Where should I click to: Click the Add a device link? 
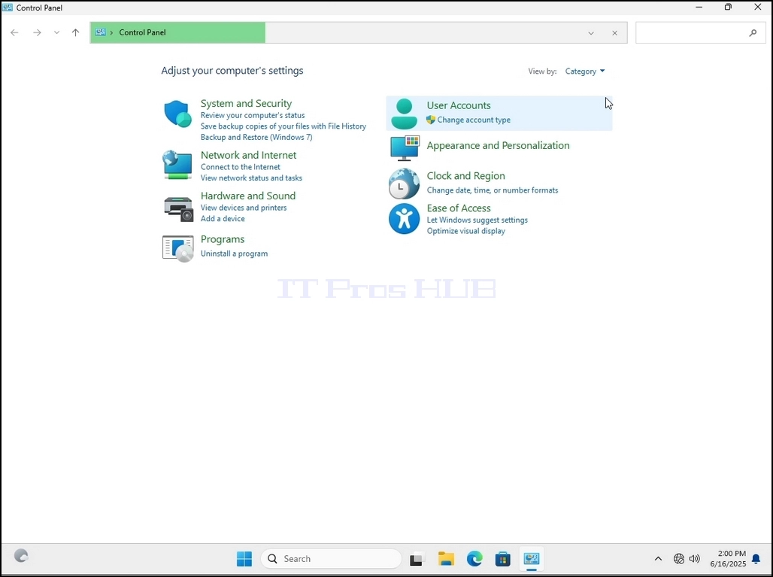pyautogui.click(x=223, y=218)
